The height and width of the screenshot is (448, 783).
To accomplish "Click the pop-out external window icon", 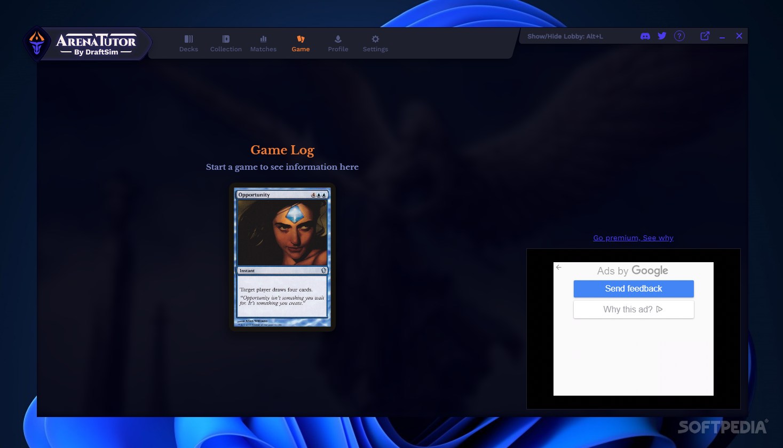I will 705,36.
